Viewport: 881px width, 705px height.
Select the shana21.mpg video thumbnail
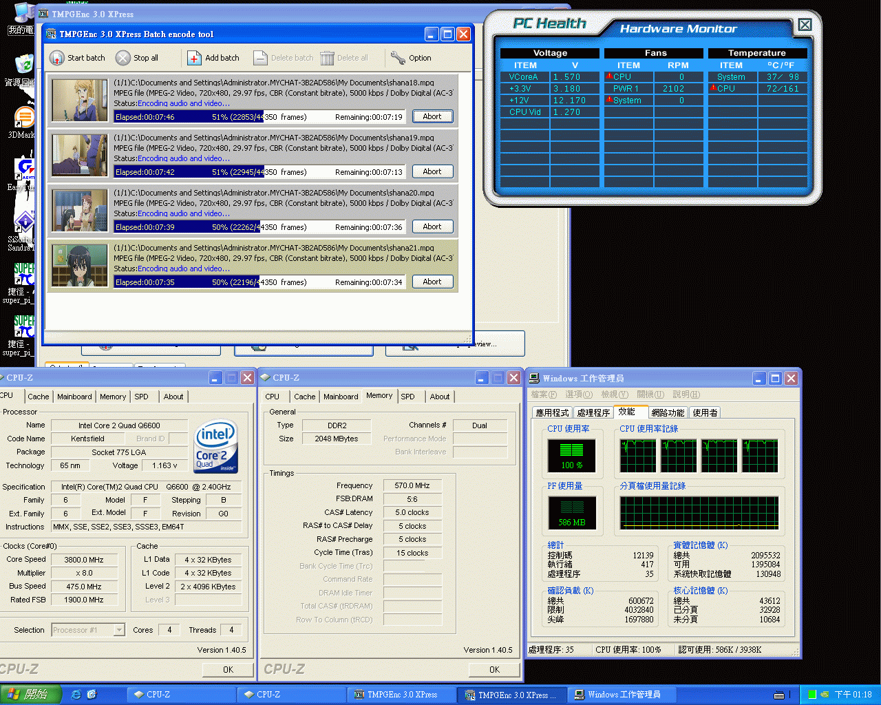pos(80,266)
